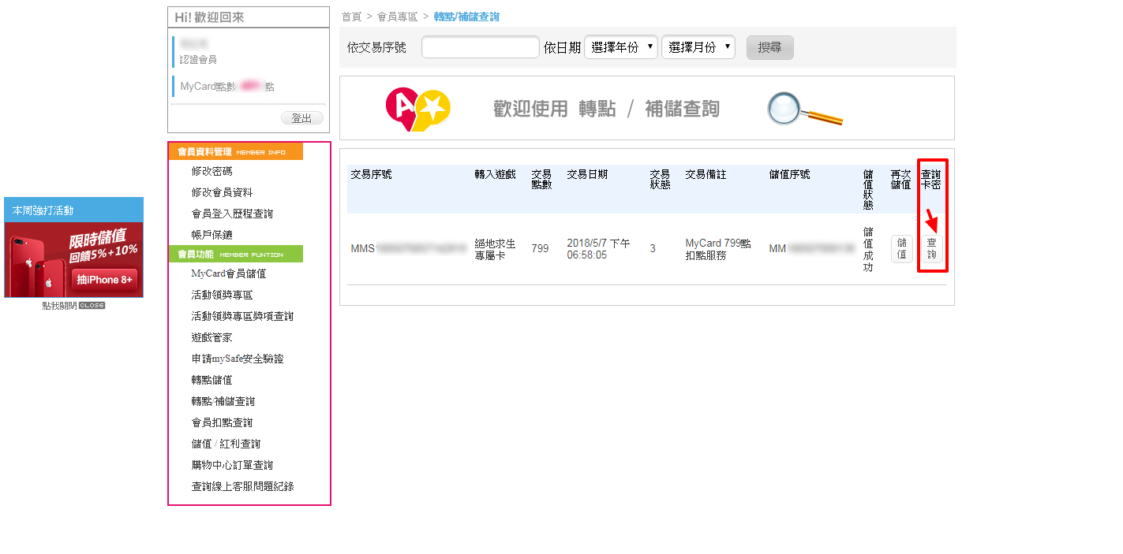Click the 會員功能 green section header
The height and width of the screenshot is (554, 1123).
point(236,254)
